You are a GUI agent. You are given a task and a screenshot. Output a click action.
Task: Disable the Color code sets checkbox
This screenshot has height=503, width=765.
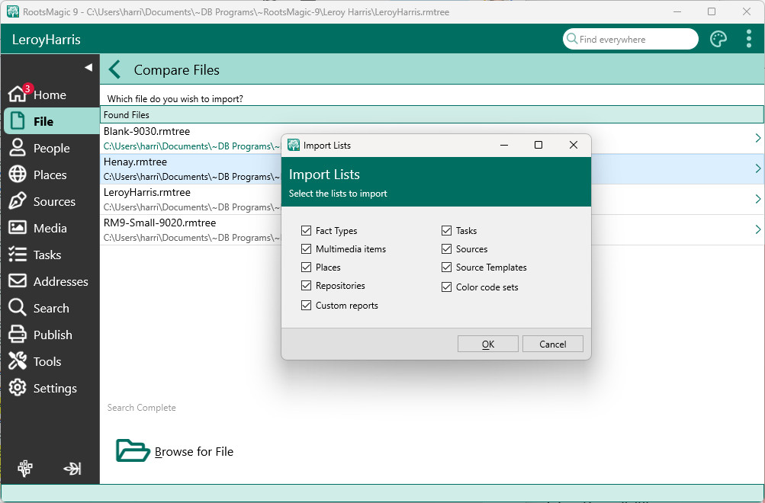click(447, 287)
